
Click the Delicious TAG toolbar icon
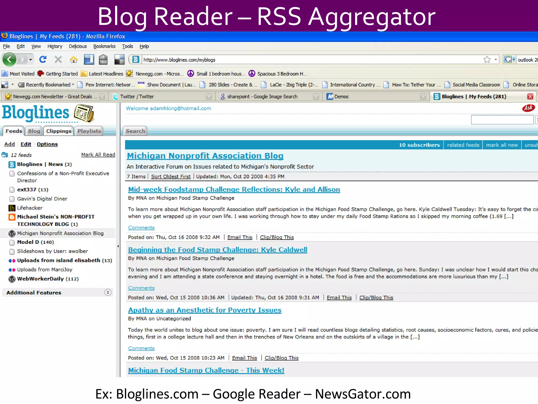103,60
